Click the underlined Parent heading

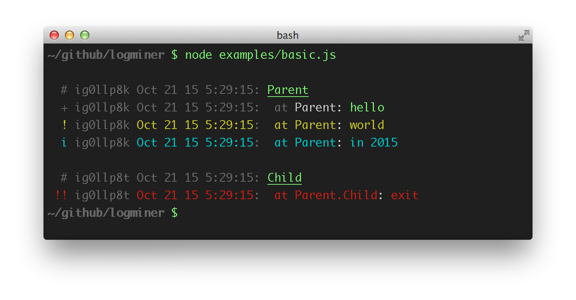288,90
